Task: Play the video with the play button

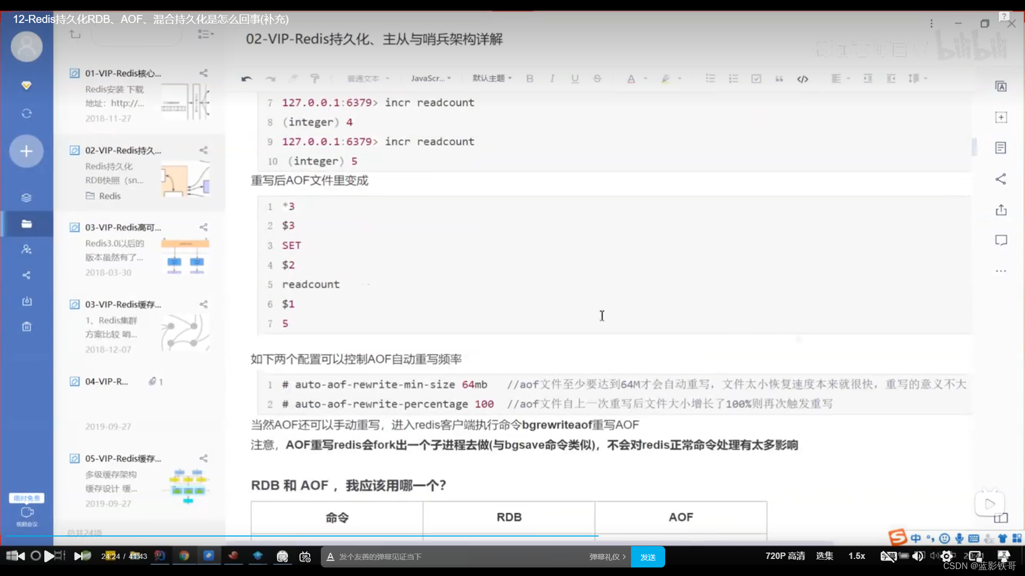Action: 49,556
